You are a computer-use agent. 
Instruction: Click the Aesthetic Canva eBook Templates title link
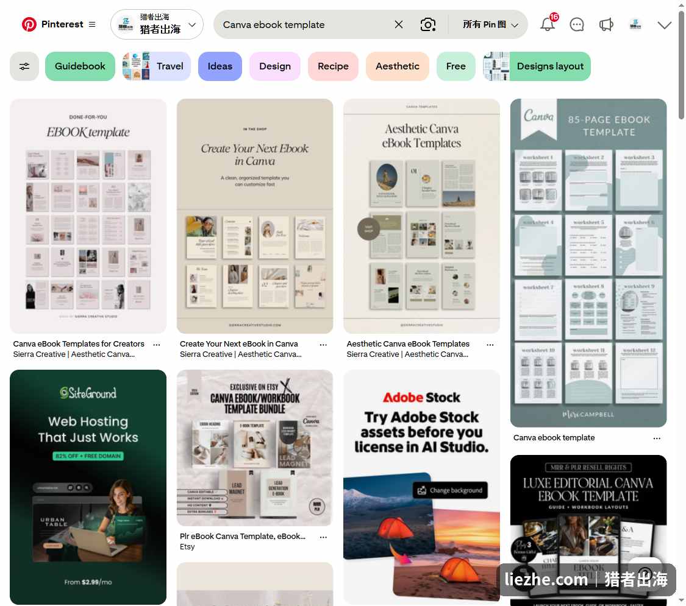pos(408,344)
